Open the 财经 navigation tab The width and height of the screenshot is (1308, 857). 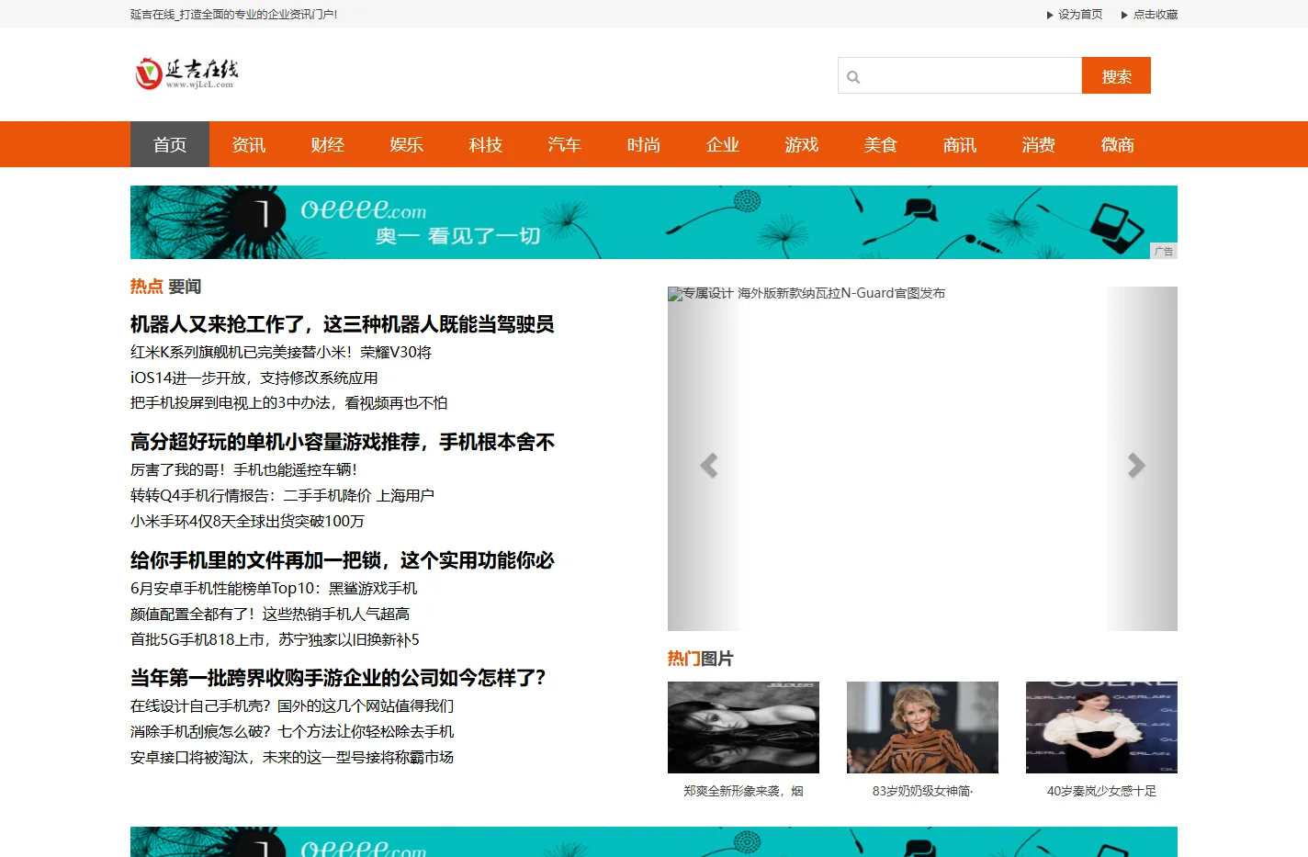(x=328, y=144)
